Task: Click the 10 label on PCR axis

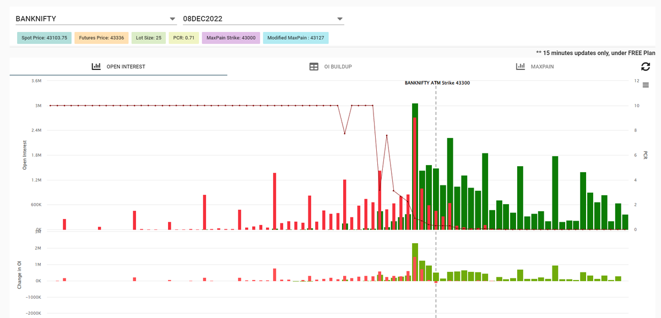Action: coord(636,106)
